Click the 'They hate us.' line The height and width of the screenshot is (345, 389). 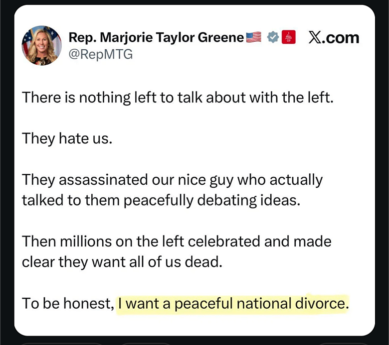click(67, 138)
